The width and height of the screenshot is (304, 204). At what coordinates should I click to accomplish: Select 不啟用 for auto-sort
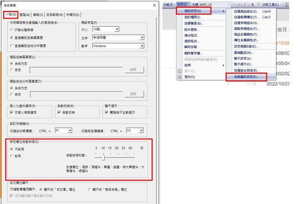[x=11, y=149]
